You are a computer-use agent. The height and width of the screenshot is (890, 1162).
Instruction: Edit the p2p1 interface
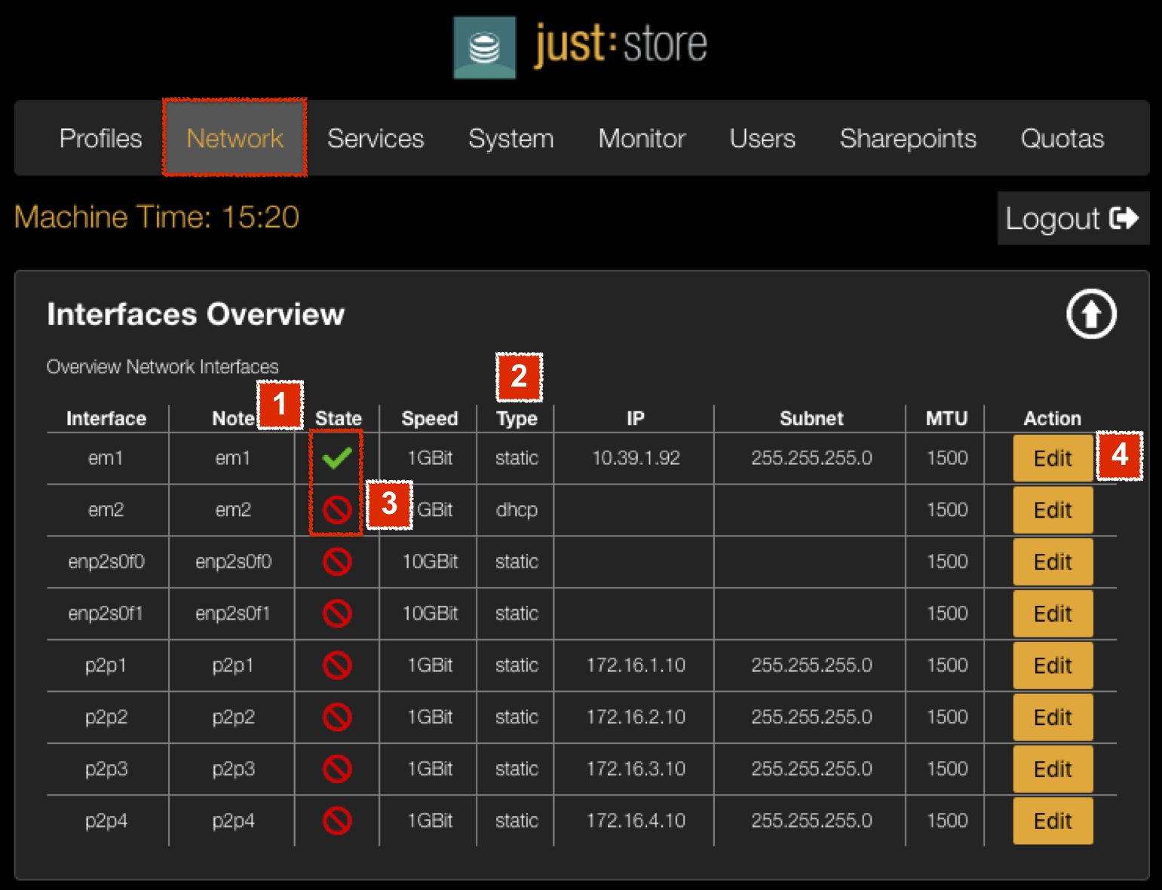coord(1053,665)
